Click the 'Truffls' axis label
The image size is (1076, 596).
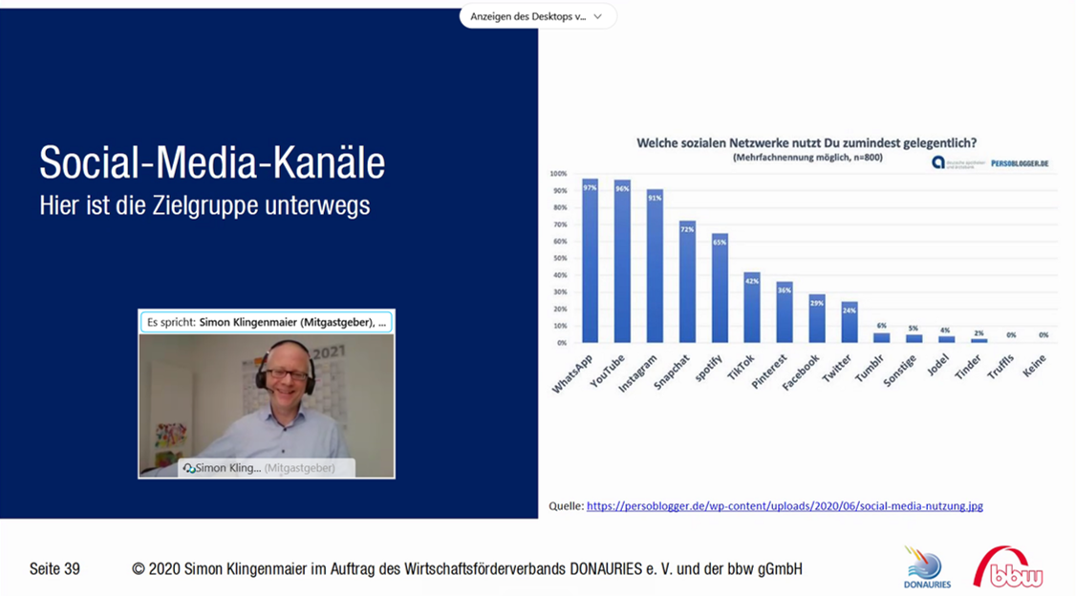pos(1000,368)
